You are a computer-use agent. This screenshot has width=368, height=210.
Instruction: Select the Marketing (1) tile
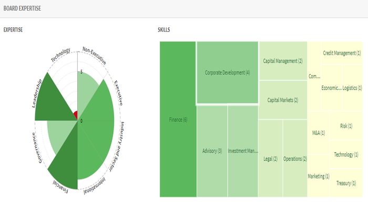point(319,176)
